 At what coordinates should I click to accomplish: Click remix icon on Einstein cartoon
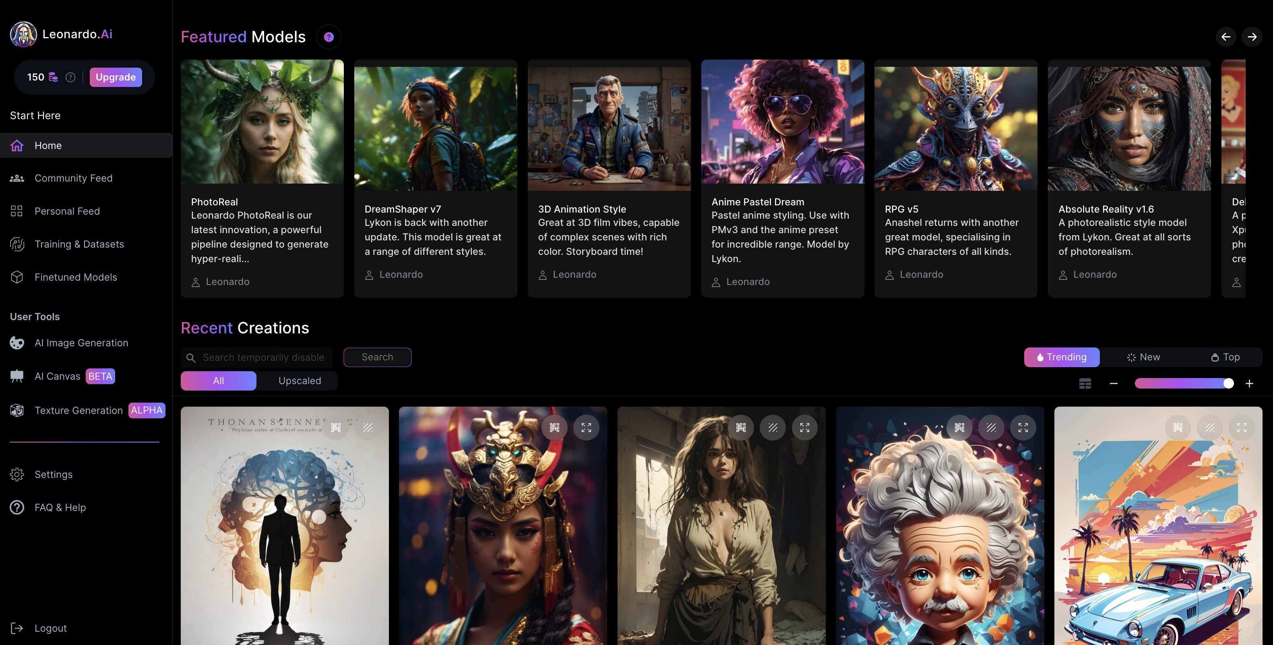click(x=991, y=428)
